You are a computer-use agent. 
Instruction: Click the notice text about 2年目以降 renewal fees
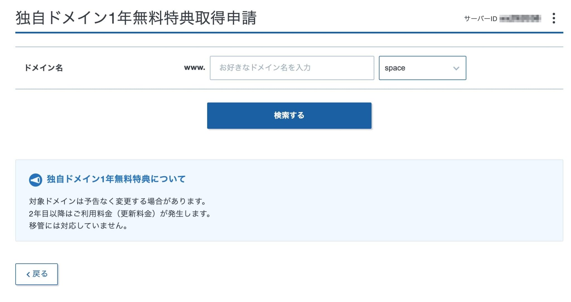pos(120,214)
